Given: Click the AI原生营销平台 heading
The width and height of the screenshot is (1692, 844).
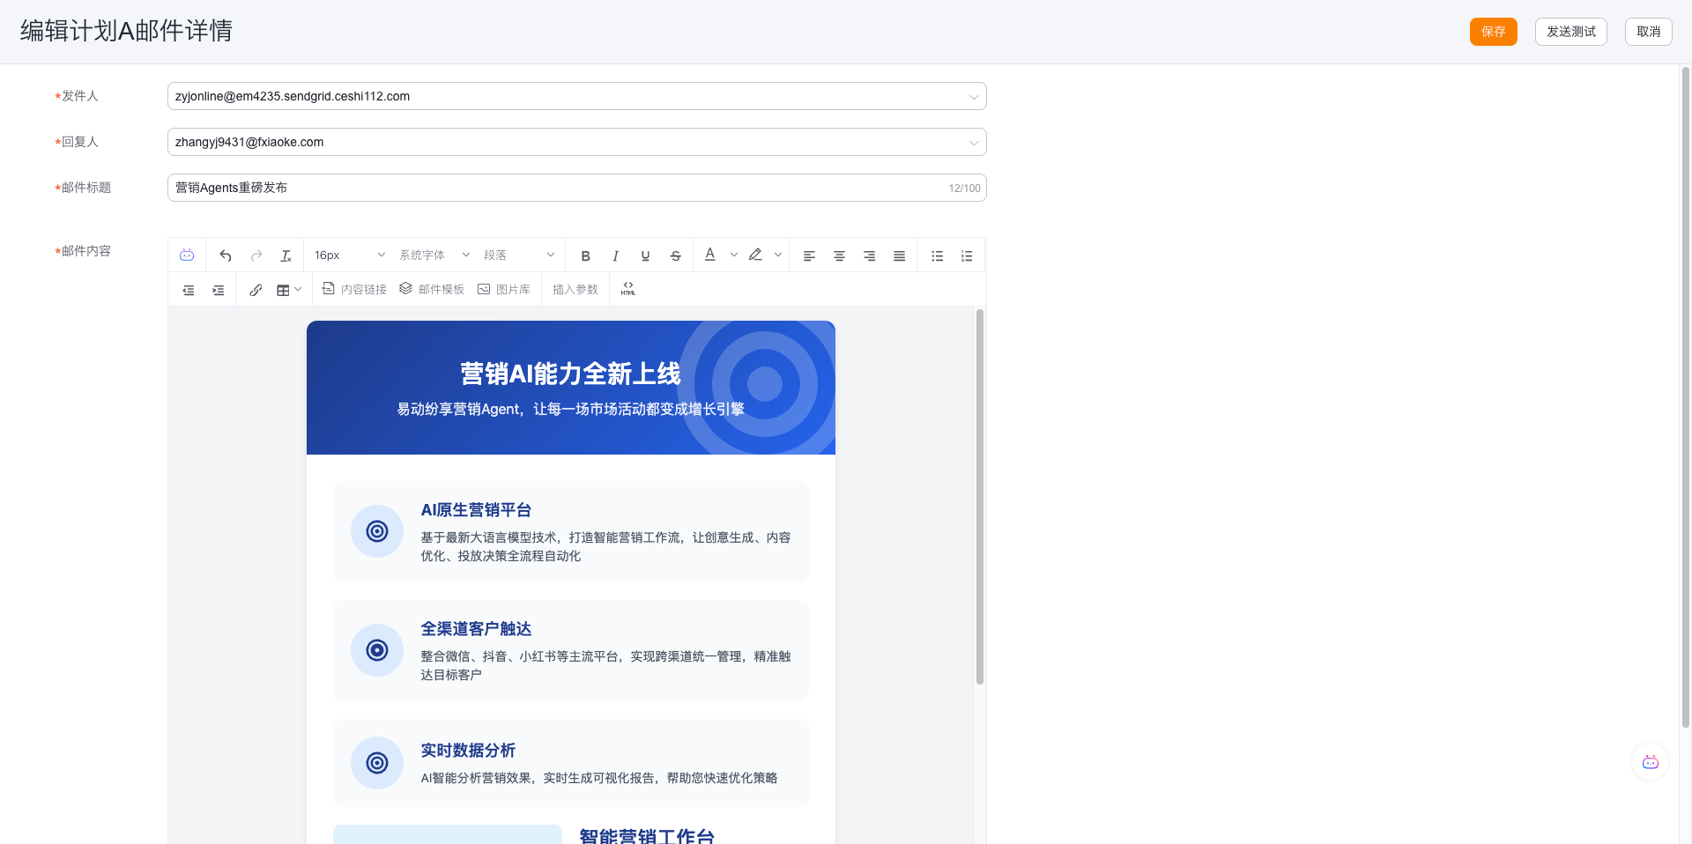Looking at the screenshot, I should coord(476,510).
